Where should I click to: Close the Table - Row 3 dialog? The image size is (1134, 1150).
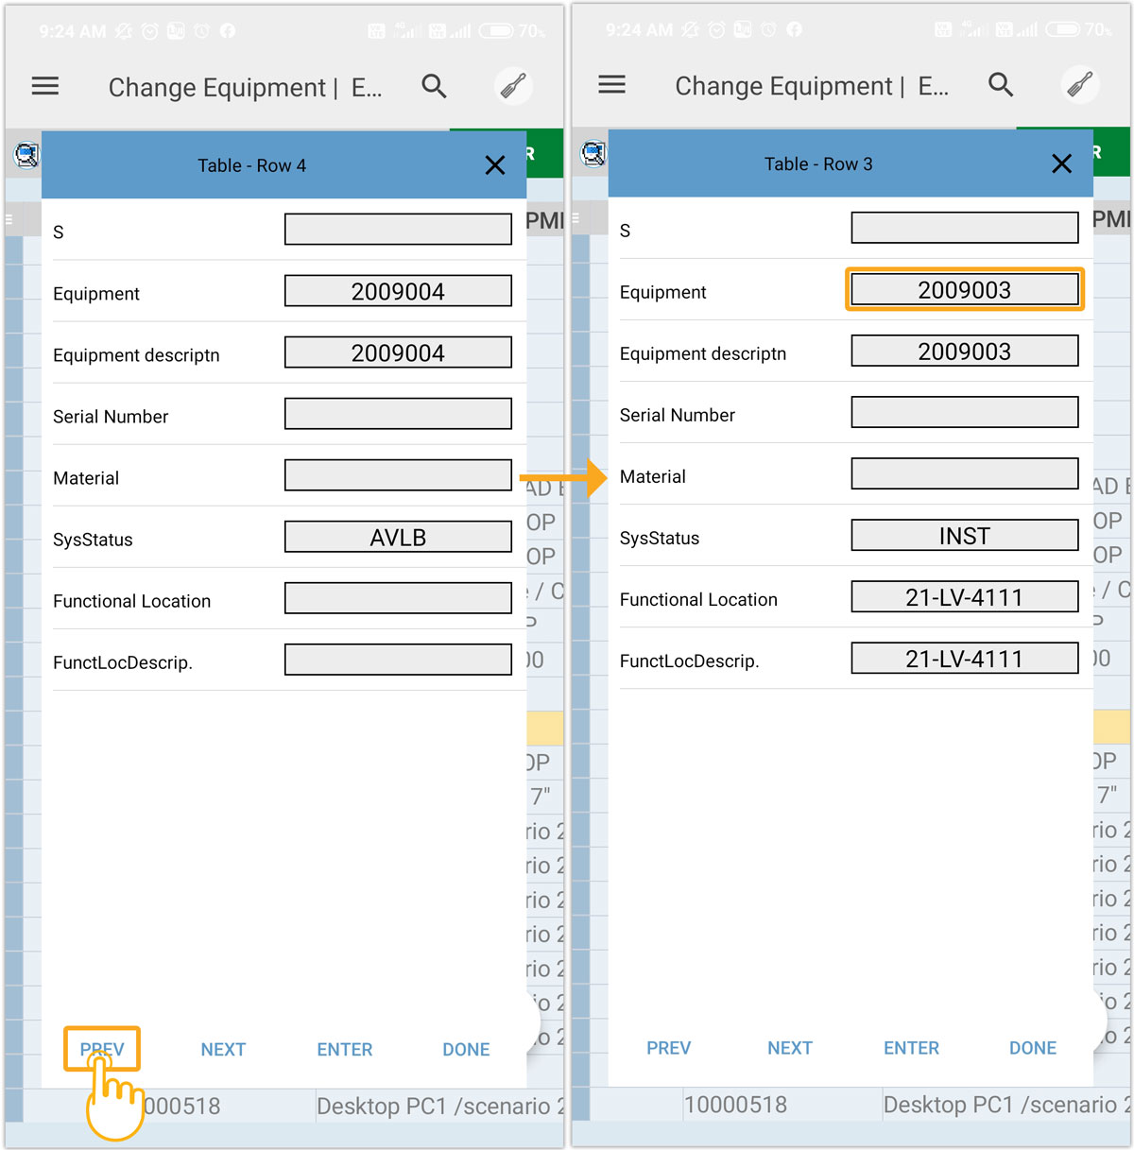(x=1061, y=163)
